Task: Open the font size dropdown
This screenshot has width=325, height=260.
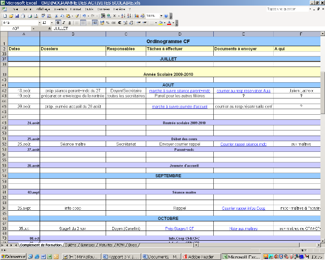Action: (x=52, y=23)
